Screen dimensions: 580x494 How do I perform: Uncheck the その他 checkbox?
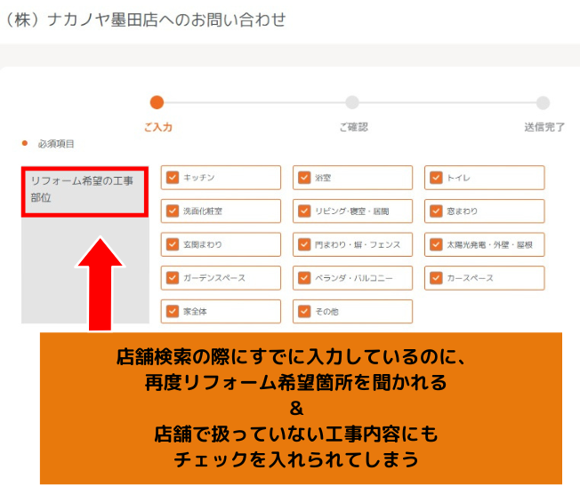click(x=304, y=312)
